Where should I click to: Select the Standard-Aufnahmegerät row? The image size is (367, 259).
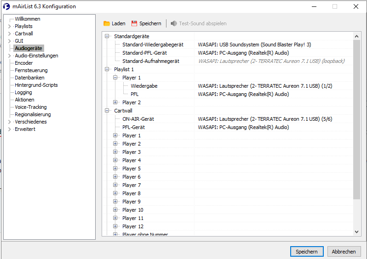pyautogui.click(x=228, y=61)
